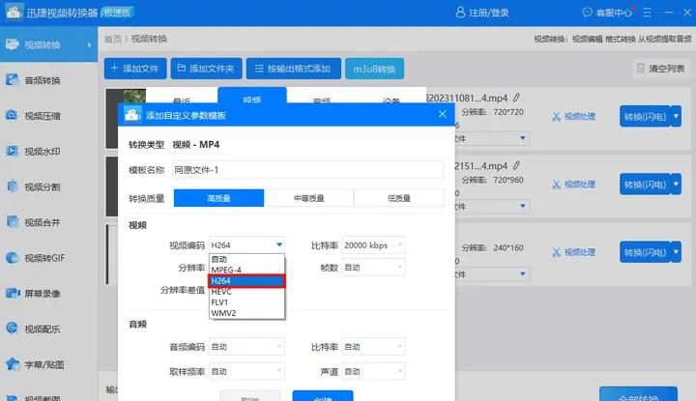Open the 取样频率 dropdown
The image size is (696, 401).
[246, 371]
